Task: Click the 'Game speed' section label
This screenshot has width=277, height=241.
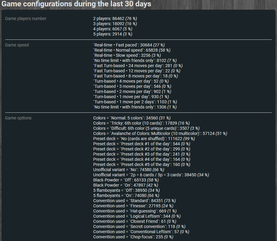Action: coord(17,45)
